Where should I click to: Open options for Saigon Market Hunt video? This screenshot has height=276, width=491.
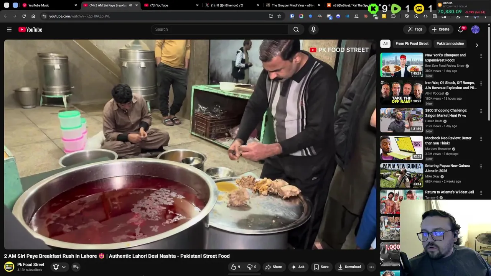pyautogui.click(x=481, y=111)
